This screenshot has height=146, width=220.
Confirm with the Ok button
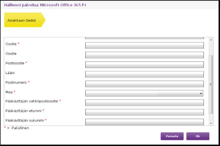(198, 136)
